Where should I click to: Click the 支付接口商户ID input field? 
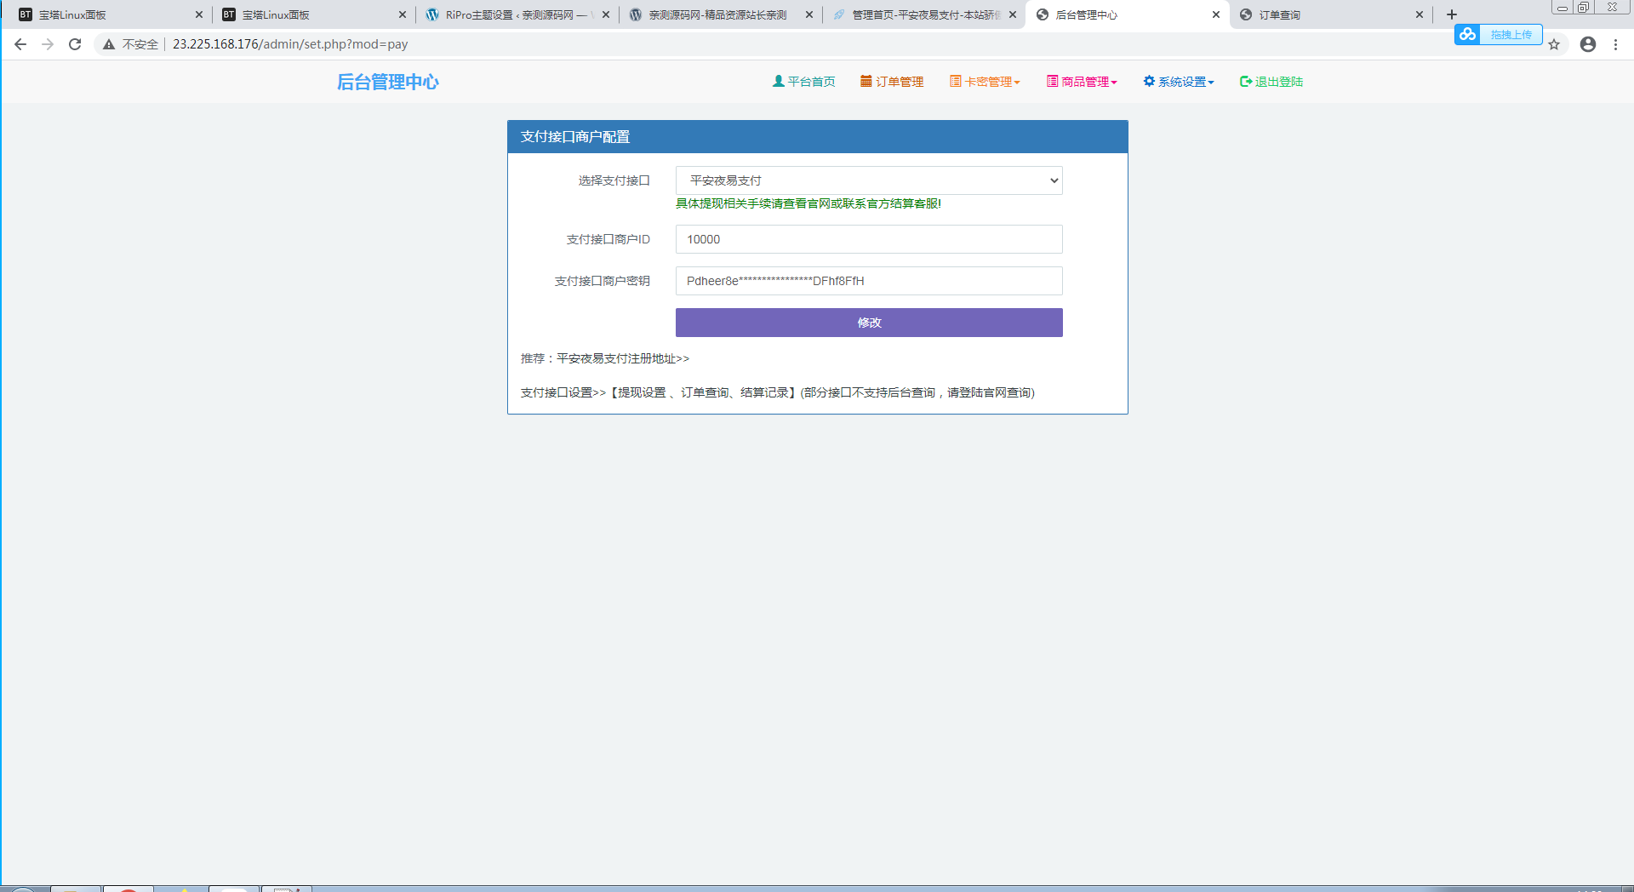click(869, 239)
